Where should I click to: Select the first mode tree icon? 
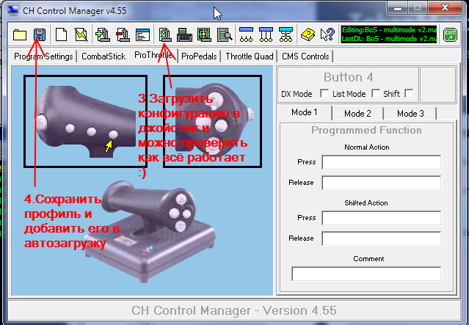(246, 34)
